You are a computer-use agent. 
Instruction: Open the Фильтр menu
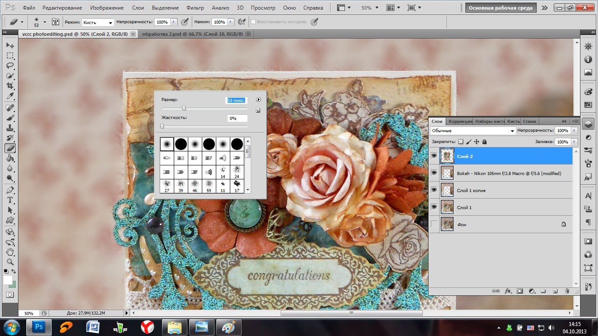point(195,8)
